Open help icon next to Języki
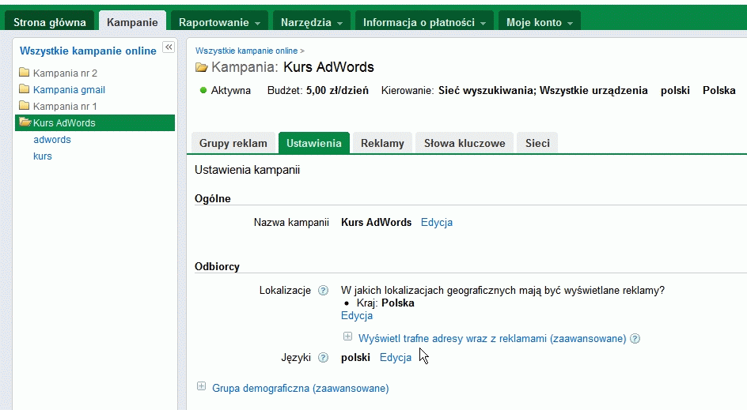The image size is (747, 410). pos(324,357)
